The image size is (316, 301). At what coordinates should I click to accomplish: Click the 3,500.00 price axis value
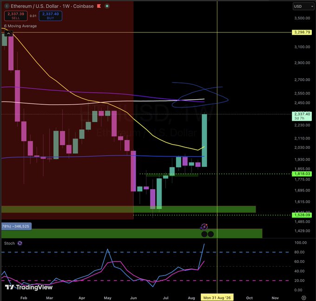(302, 18)
